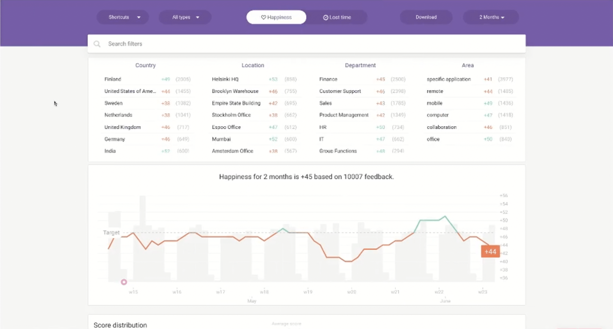This screenshot has height=329, width=613.
Task: Click the clock icon on Lost time
Action: tap(326, 17)
